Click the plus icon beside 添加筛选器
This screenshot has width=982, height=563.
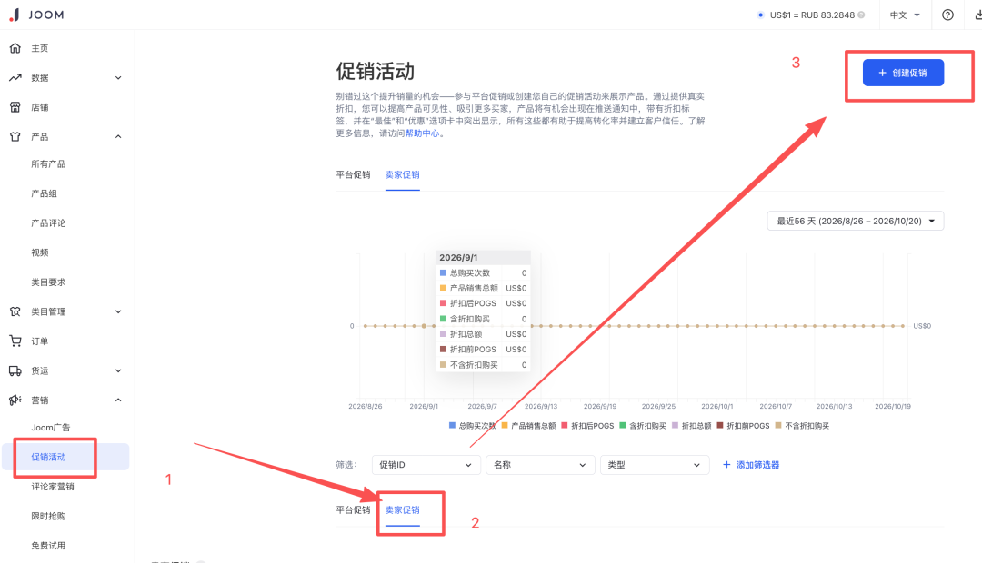click(x=726, y=465)
